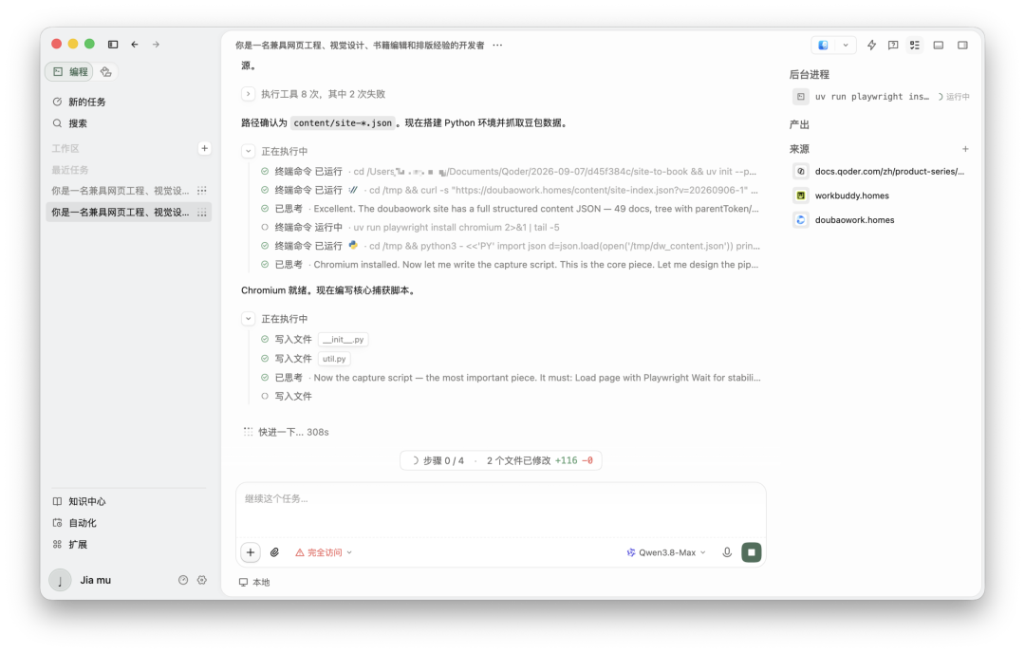The width and height of the screenshot is (1025, 653).
Task: Open the python3 terminal command step
Action: pyautogui.click(x=509, y=247)
